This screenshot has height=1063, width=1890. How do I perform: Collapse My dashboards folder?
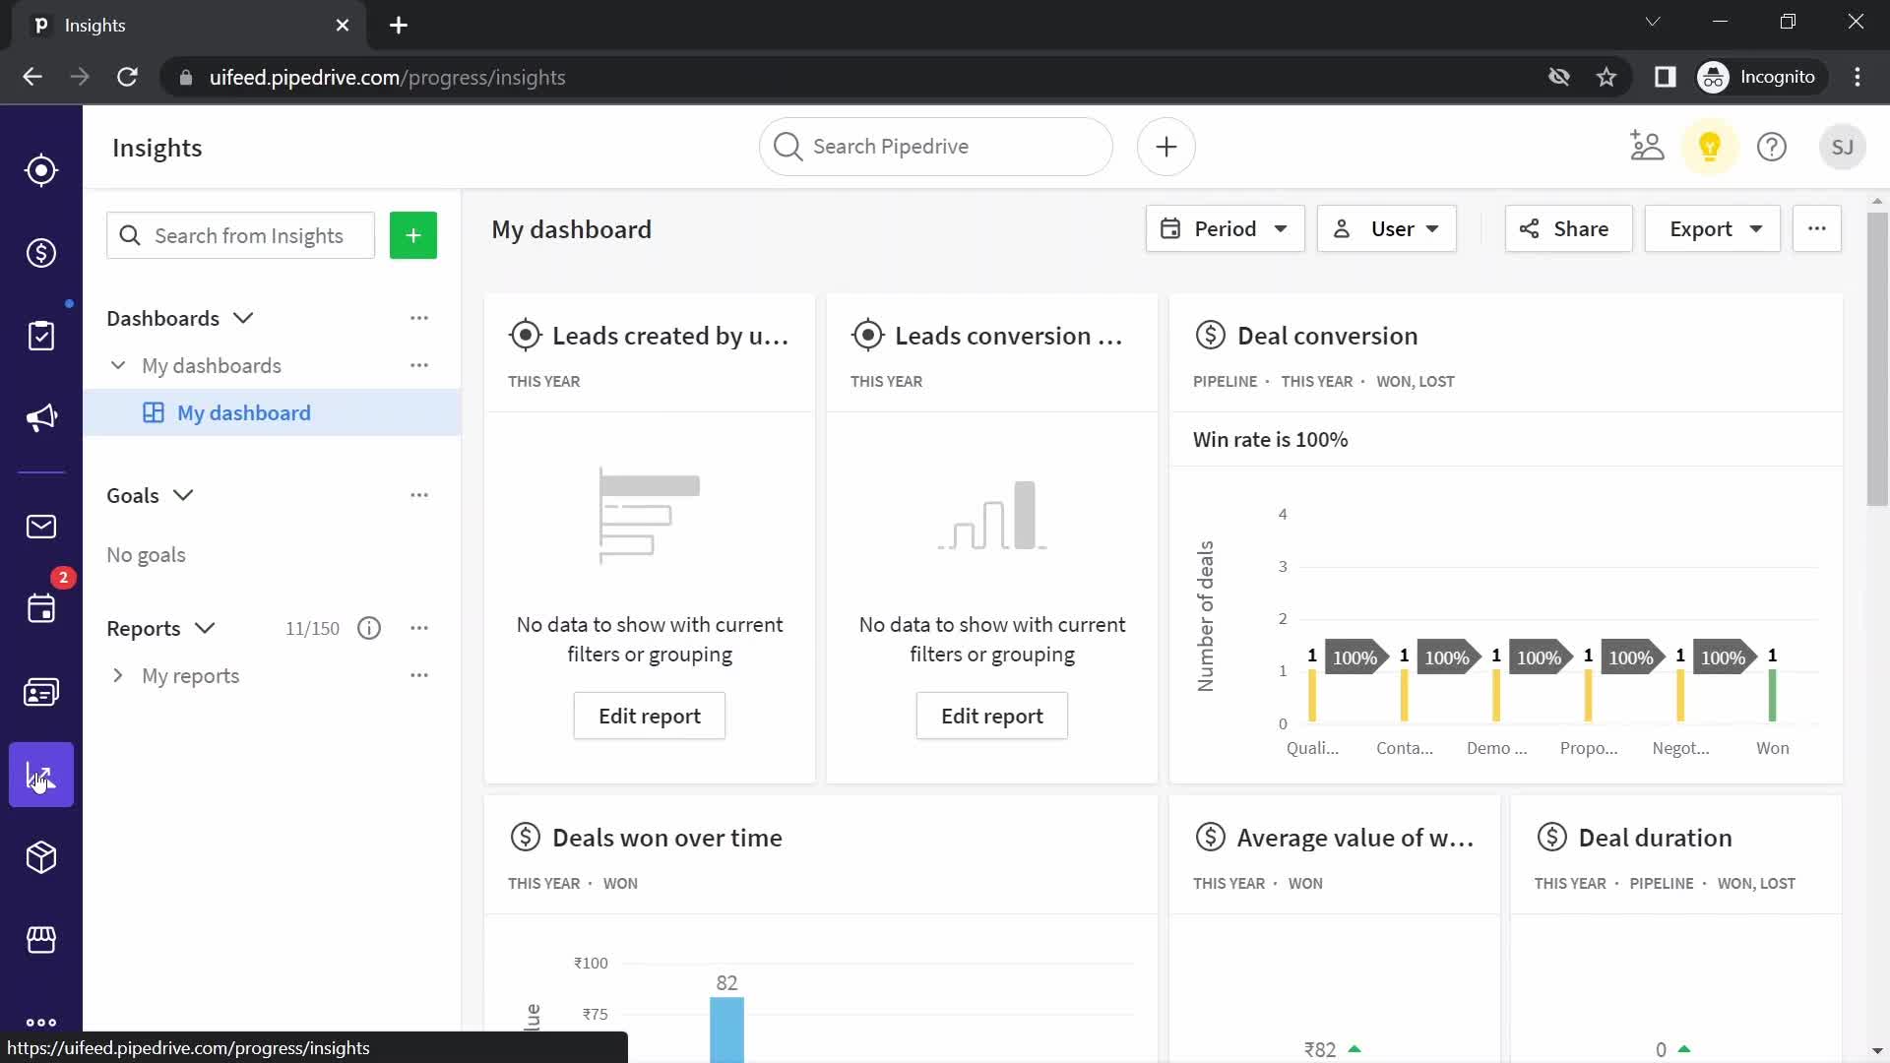click(x=118, y=365)
